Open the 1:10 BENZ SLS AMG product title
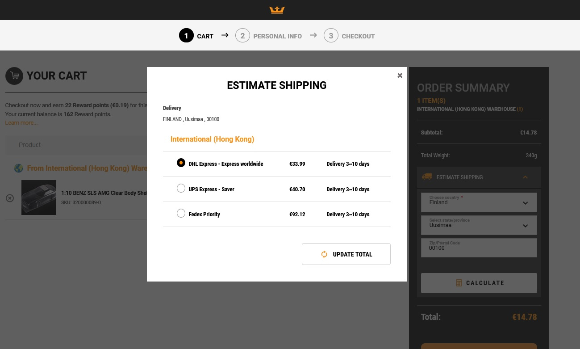Screen dimensions: 580x349 tap(104, 193)
